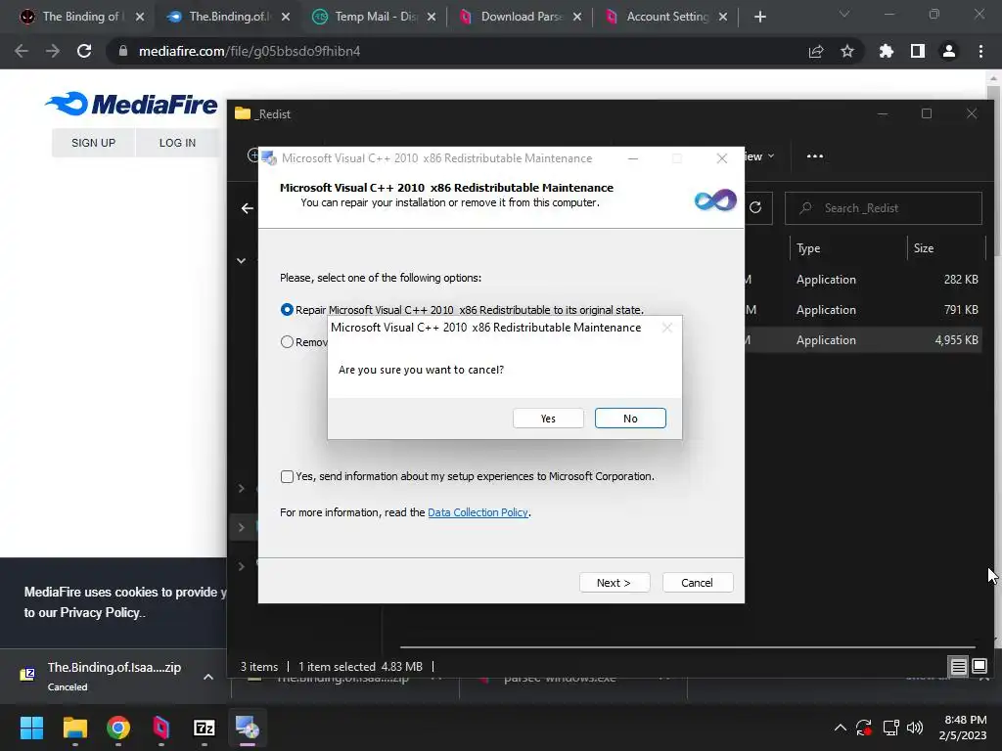Open the Data Collection Policy link
This screenshot has height=751, width=1002.
pos(478,512)
